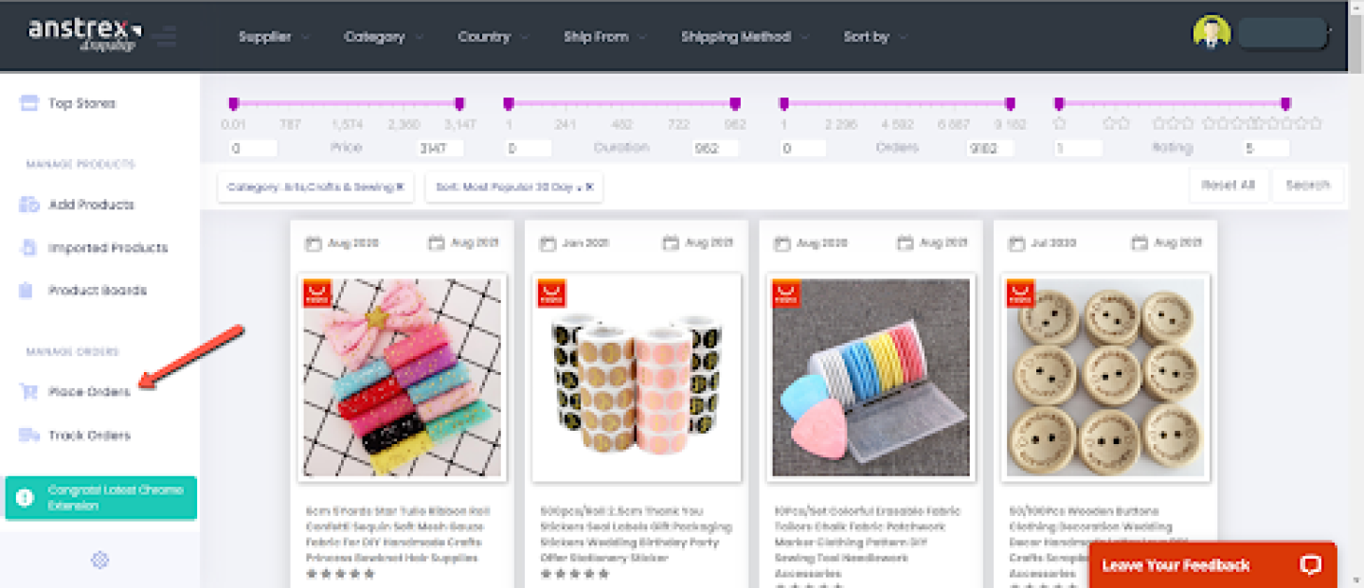Click the Track Orders truck icon
This screenshot has width=1364, height=588.
[29, 436]
